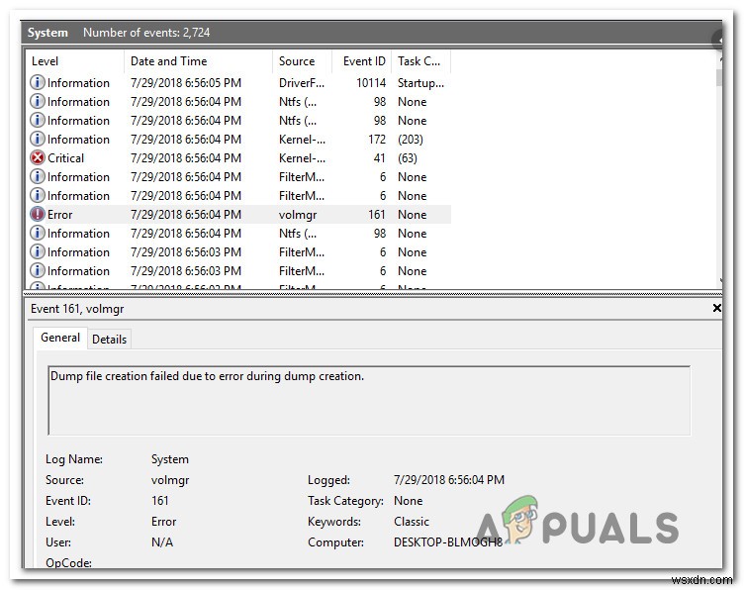Image resolution: width=744 pixels, height=590 pixels.
Task: Sort by Date and Time column header
Action: [x=198, y=61]
